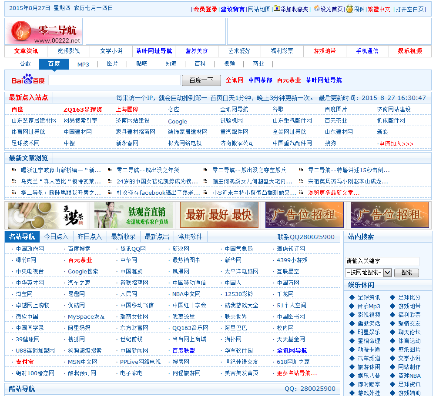Viewport: 436px width, 396px height.
Task: Open article starting with 24岁的中国女孩
Action: point(157,182)
